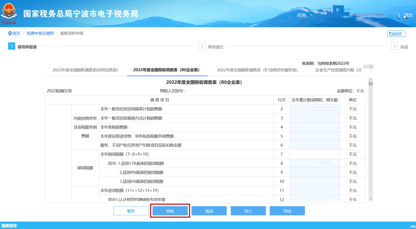Click the row 5 amount input field

pyautogui.click(x=315, y=136)
